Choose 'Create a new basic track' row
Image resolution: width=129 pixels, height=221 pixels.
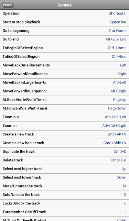[64, 143]
